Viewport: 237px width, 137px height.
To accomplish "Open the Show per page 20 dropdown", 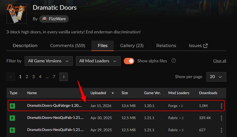I will pyautogui.click(x=216, y=77).
